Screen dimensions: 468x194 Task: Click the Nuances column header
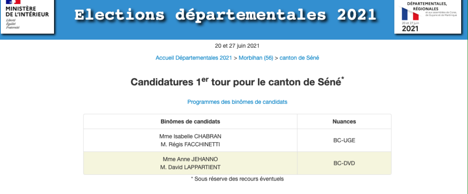(344, 122)
